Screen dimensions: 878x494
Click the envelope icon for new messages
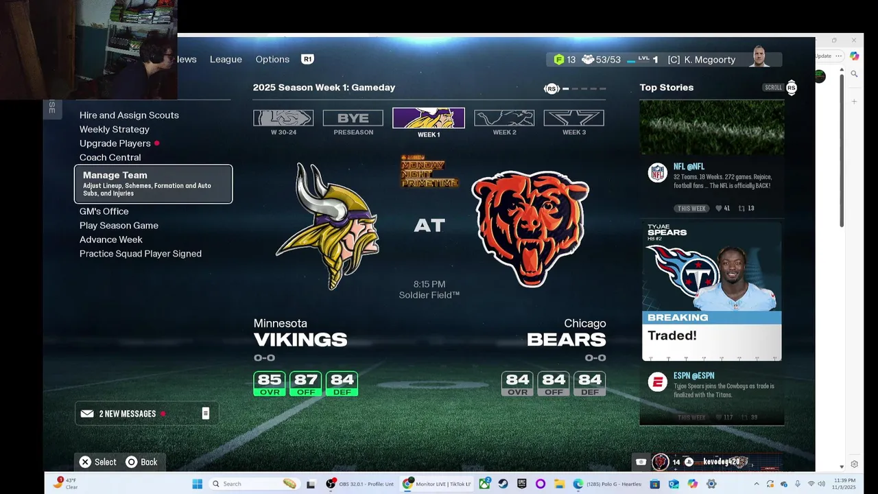click(87, 414)
